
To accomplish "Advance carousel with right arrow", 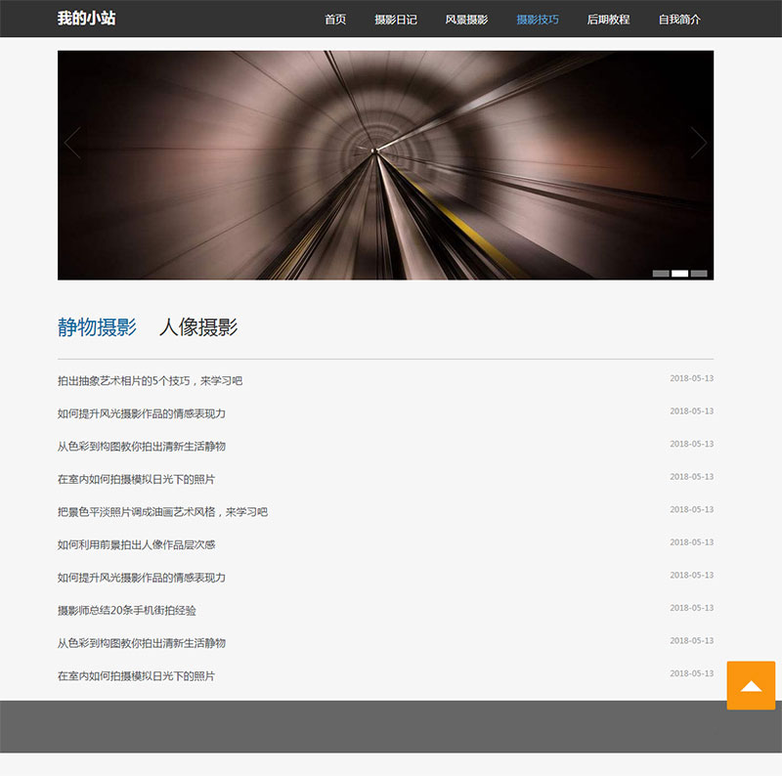I will pos(698,143).
